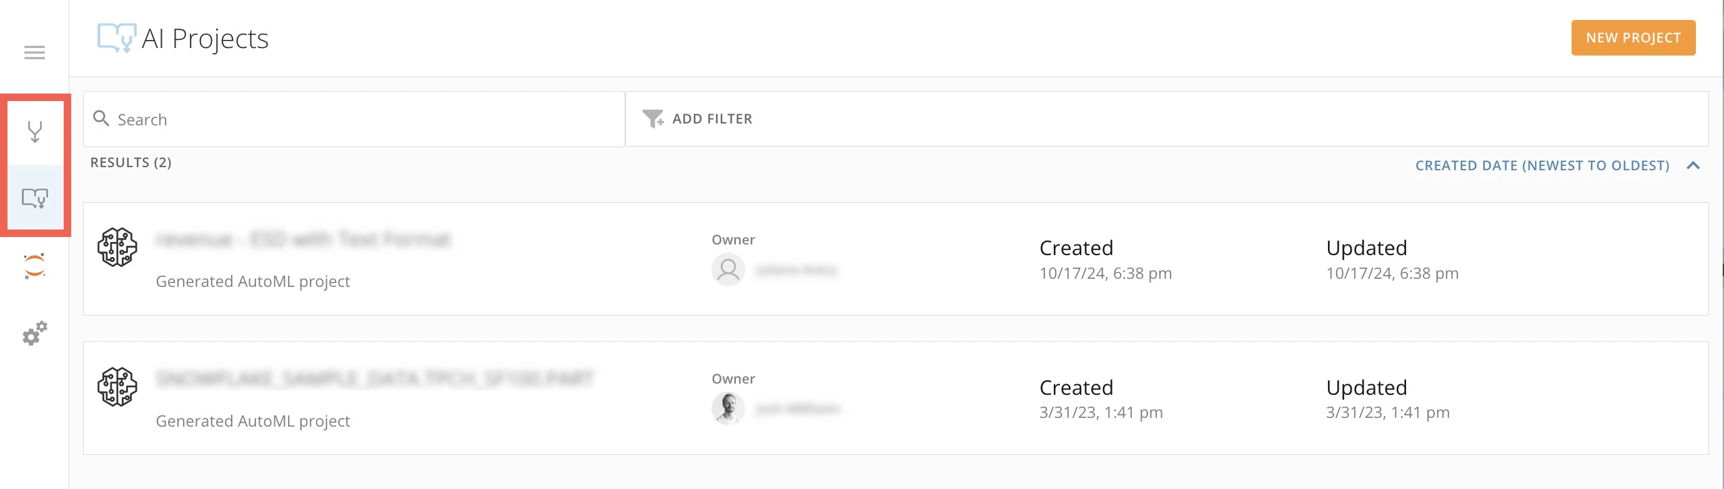Click the brain icon of the first project
The image size is (1724, 489).
coord(118,247)
